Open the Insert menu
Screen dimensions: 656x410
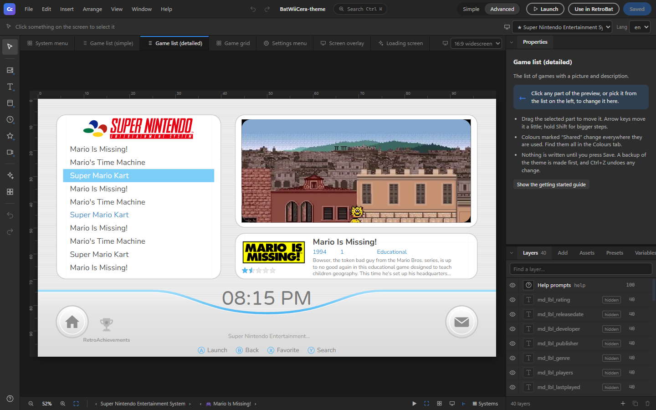(67, 9)
